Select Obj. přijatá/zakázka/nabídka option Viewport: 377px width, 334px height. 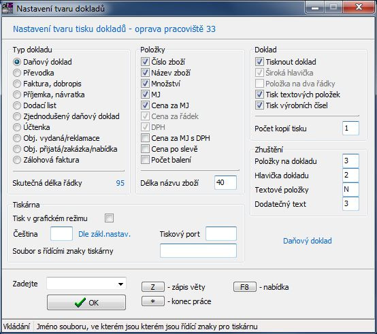[x=17, y=149]
